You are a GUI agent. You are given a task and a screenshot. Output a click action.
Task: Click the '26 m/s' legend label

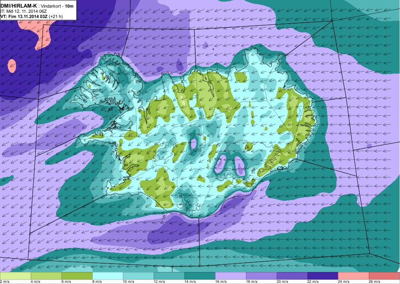tap(374, 282)
